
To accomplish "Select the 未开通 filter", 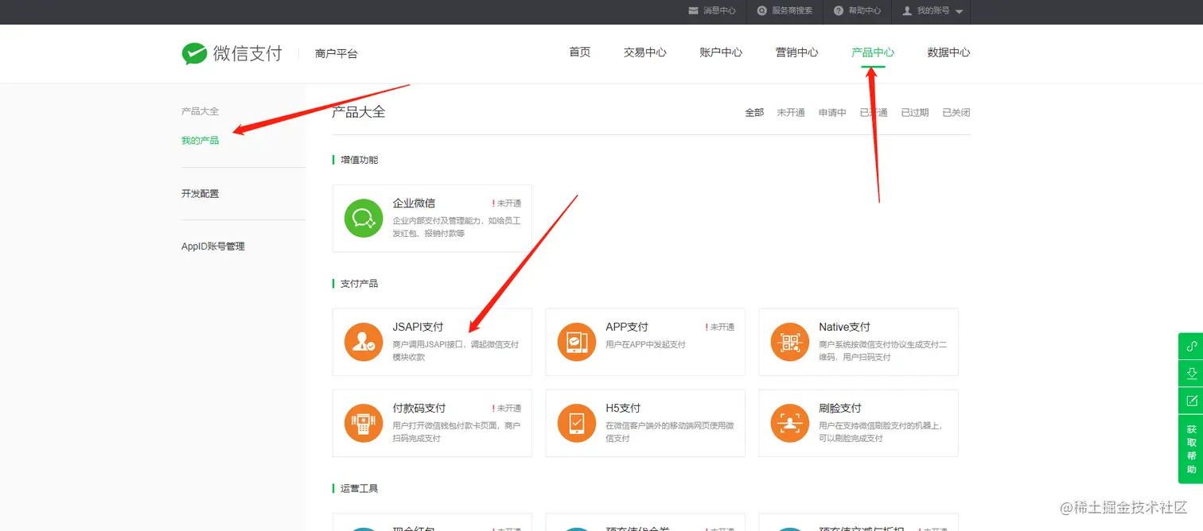I will [x=791, y=113].
